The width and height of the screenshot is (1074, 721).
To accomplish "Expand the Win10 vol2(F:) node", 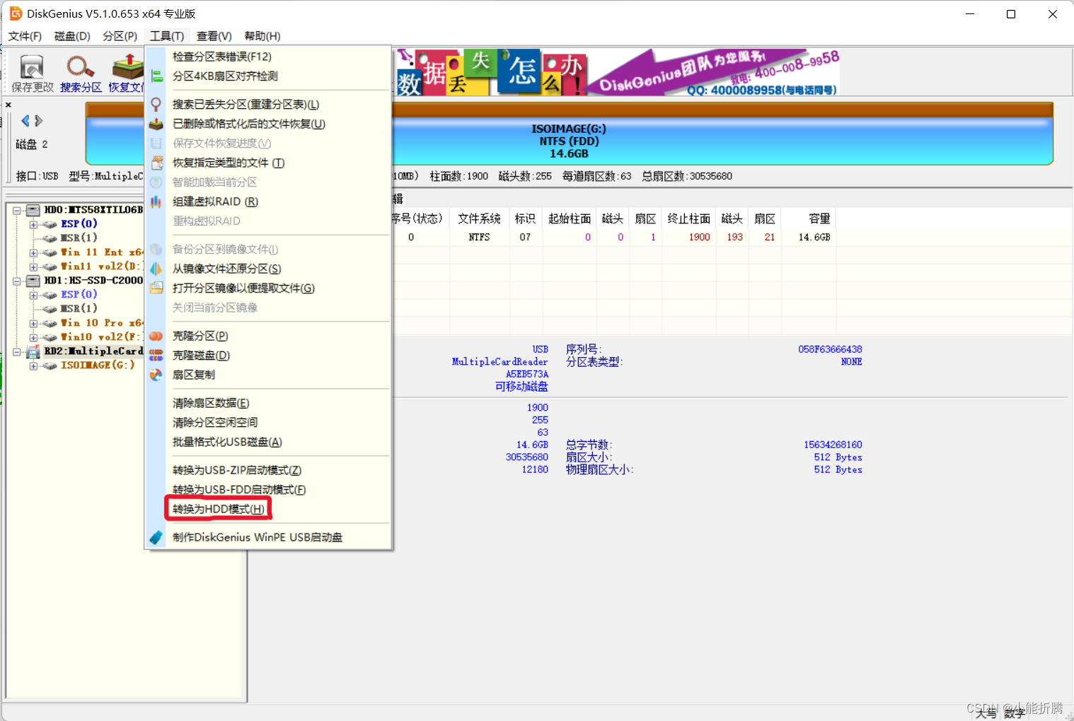I will 33,337.
